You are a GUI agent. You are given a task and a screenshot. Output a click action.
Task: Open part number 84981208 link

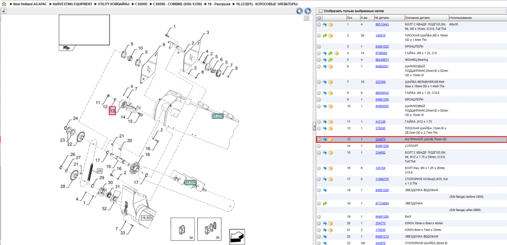(382, 146)
